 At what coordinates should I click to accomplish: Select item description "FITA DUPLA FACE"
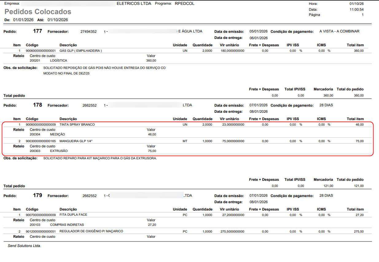73,215
